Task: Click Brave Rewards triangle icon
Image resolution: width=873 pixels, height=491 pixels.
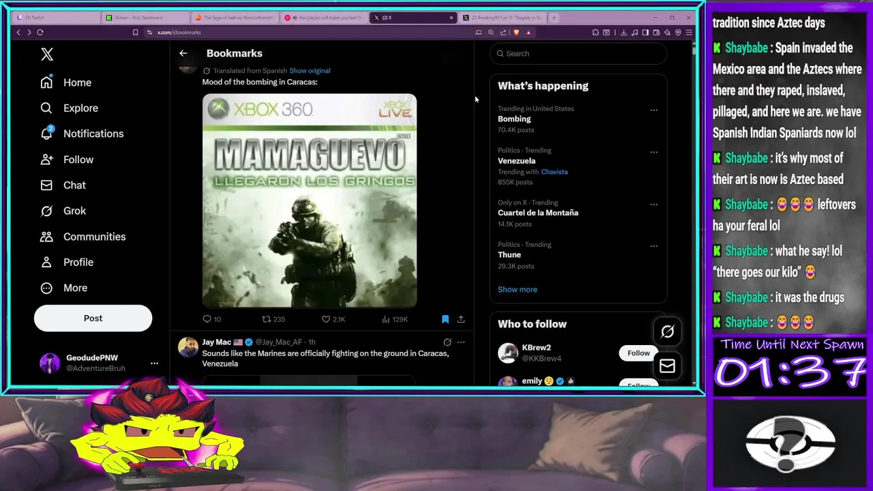Action: coord(528,32)
